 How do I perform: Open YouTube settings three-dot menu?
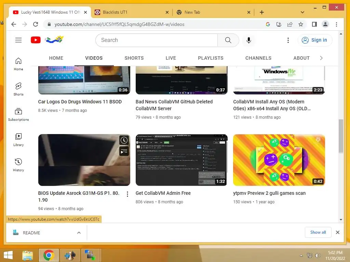pos(288,40)
